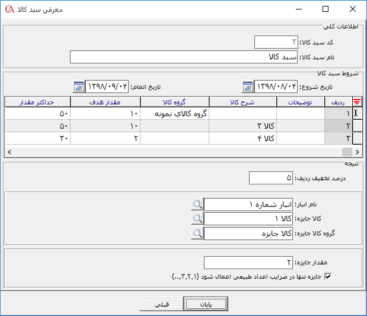The width and height of the screenshot is (367, 316).
Task: Select maximum quantity ۵۰ in the کالا ۳ row
Action: click(37, 126)
